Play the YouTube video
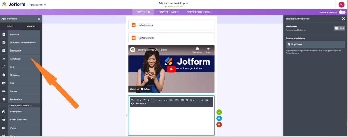The image size is (348, 137). pos(171,69)
